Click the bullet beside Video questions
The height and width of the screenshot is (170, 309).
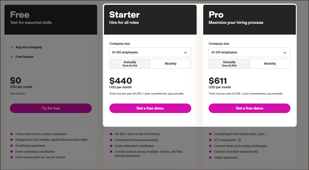[x=210, y=157]
